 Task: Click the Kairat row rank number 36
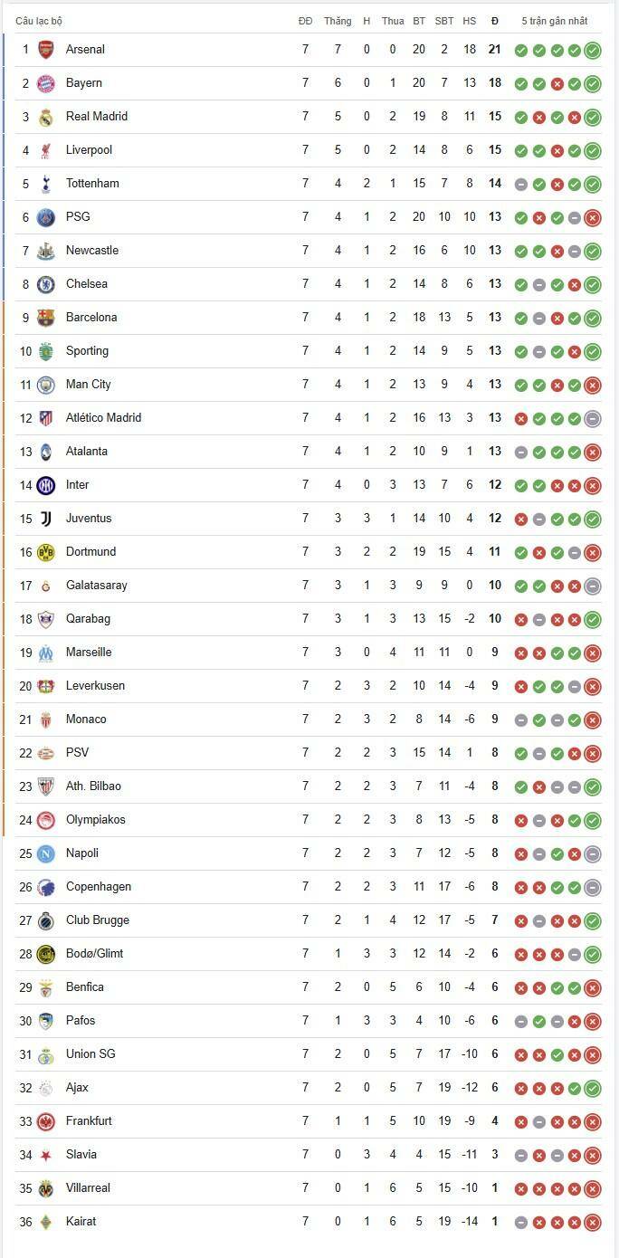coord(25,1222)
